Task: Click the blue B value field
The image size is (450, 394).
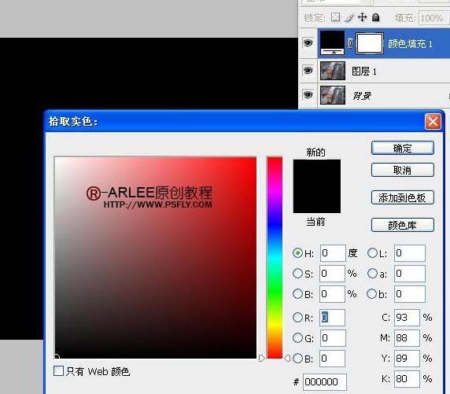Action: 332,359
